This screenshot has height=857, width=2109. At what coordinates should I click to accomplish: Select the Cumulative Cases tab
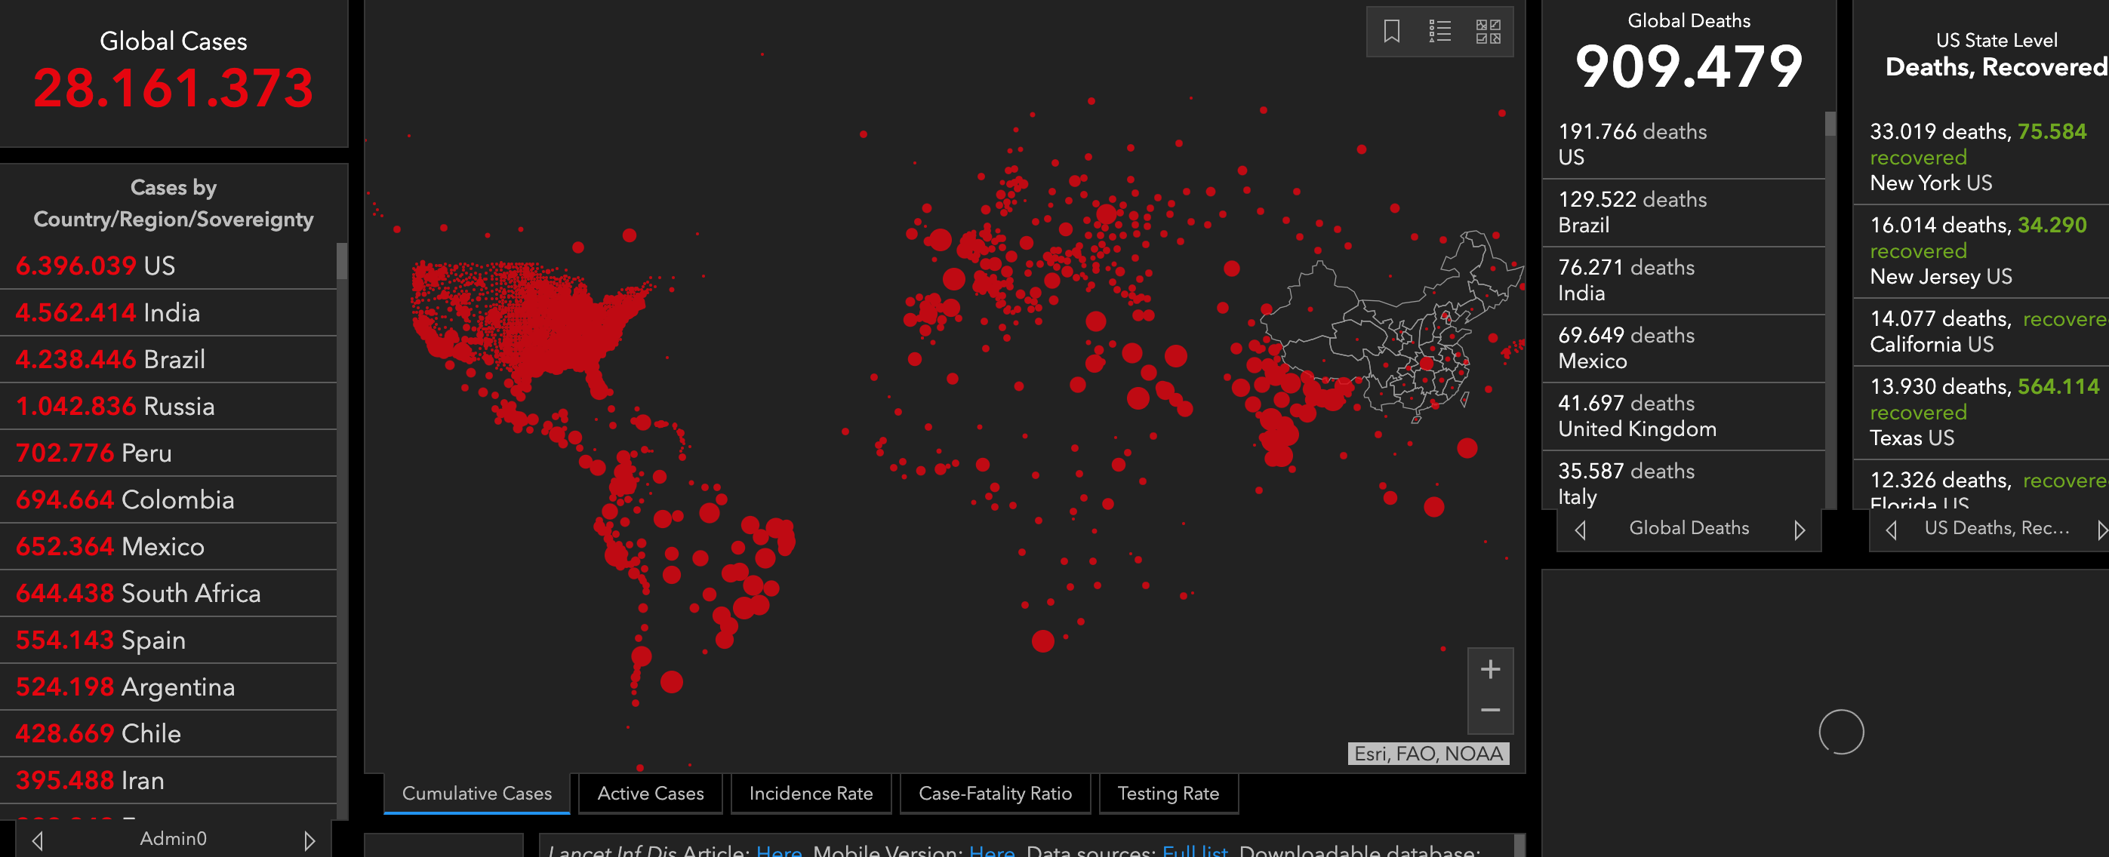(x=476, y=793)
